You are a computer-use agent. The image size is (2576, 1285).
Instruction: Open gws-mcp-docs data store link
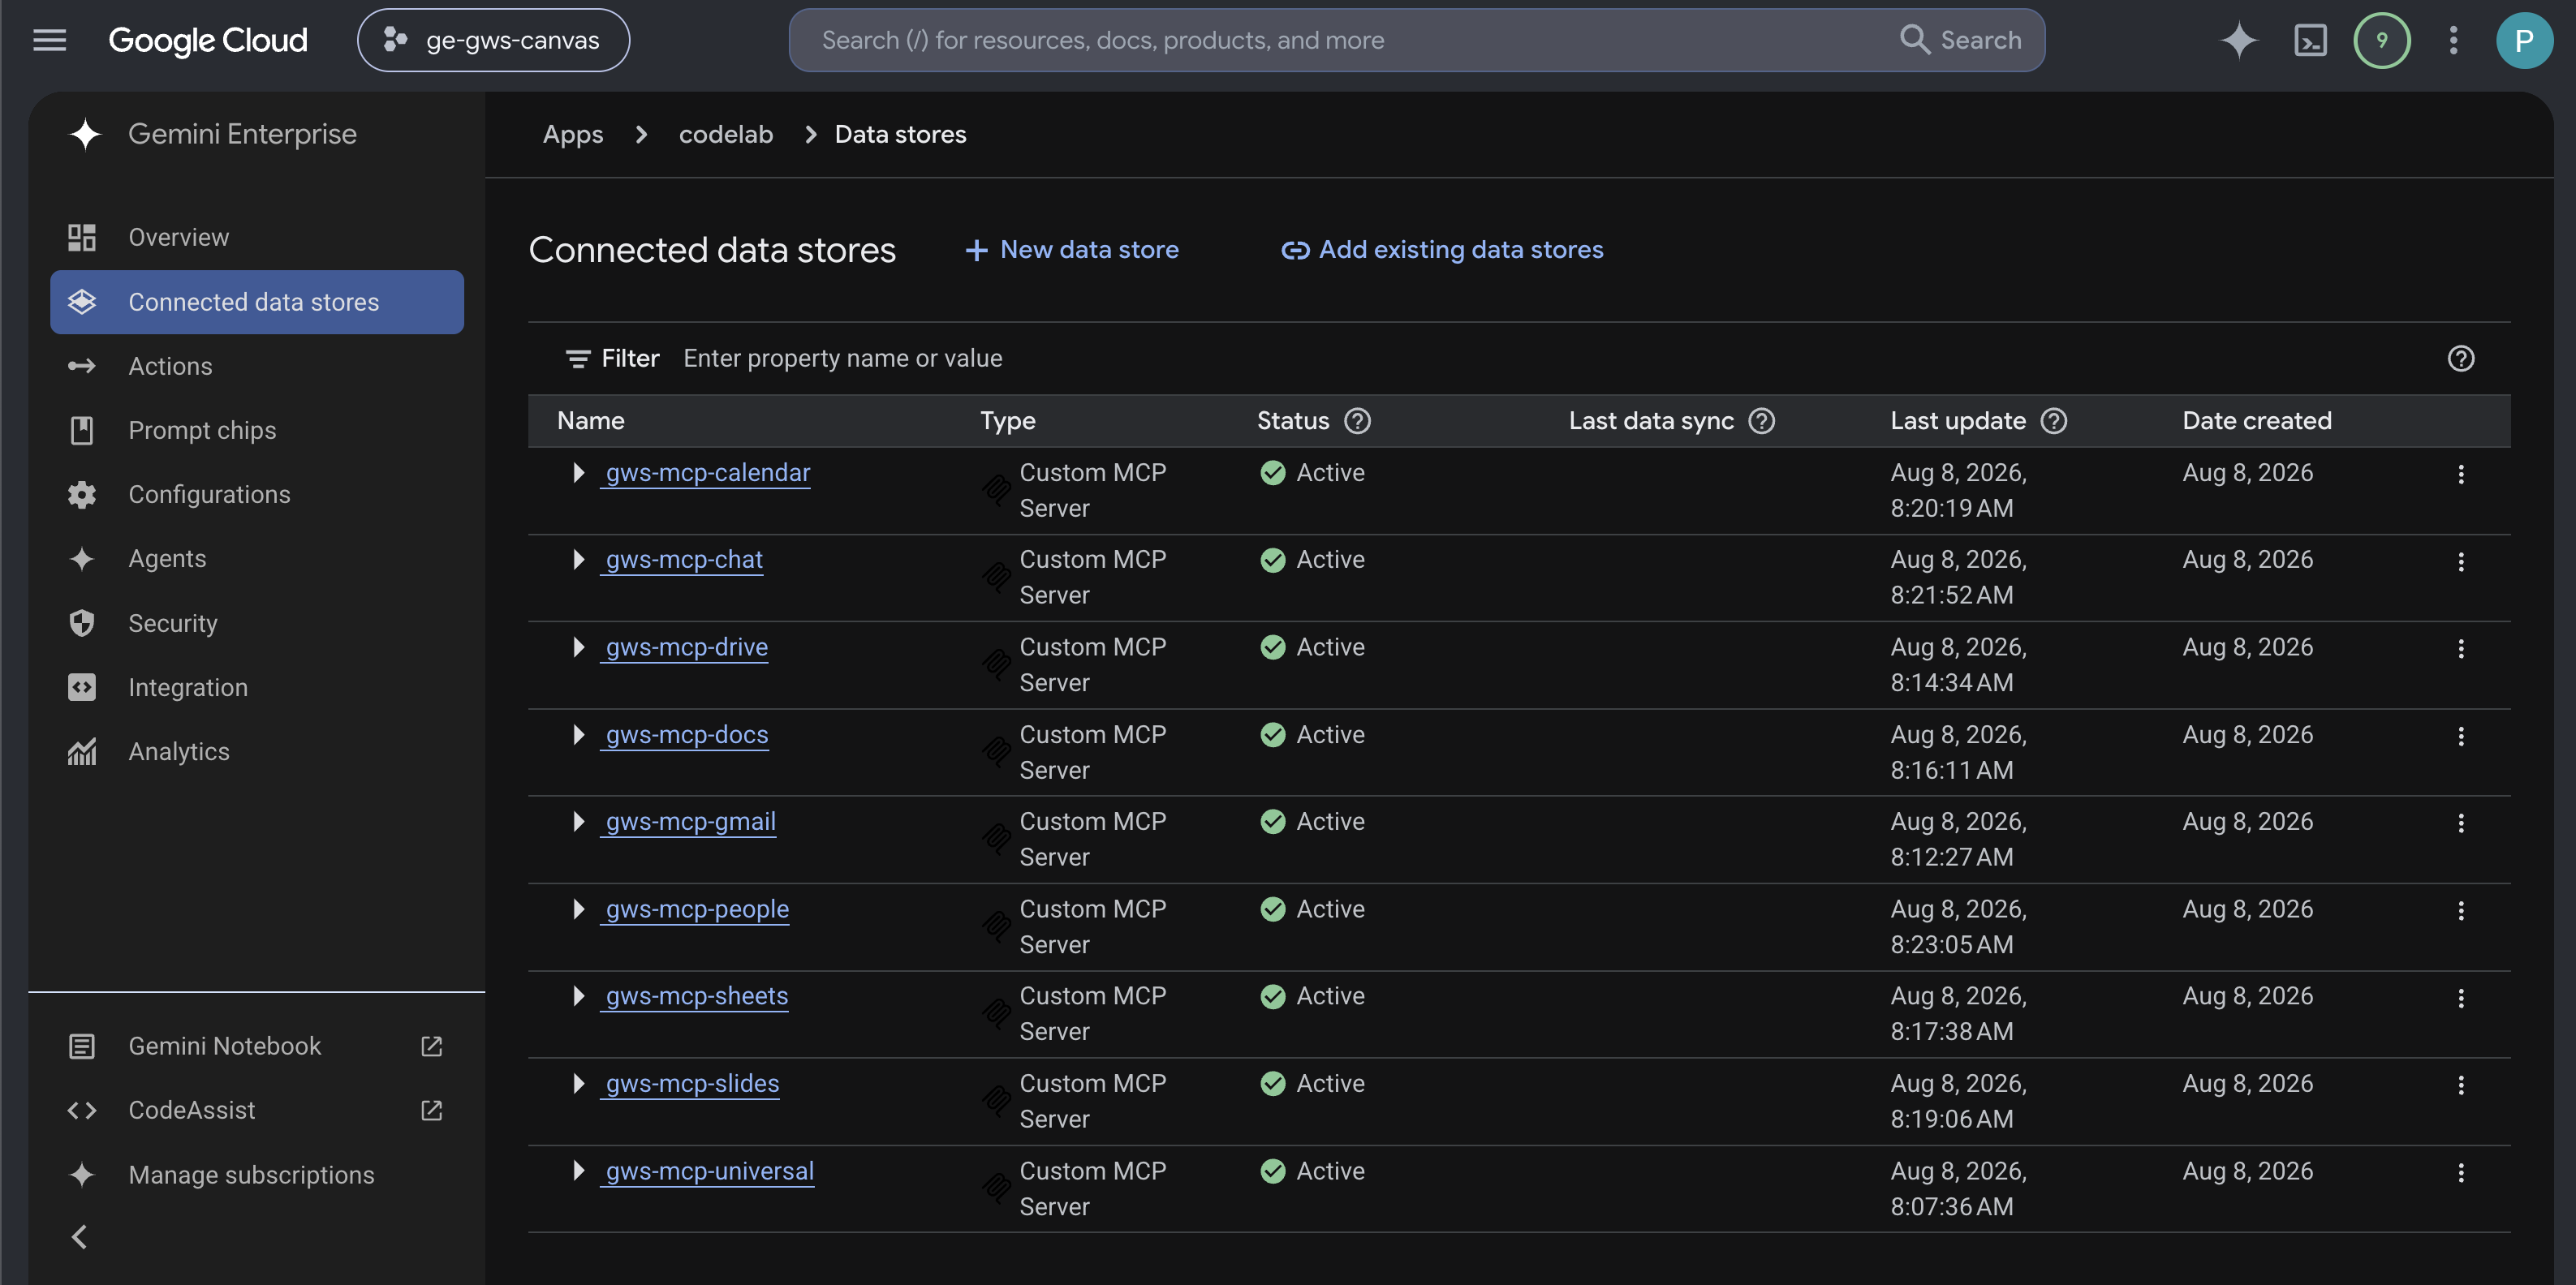686,734
